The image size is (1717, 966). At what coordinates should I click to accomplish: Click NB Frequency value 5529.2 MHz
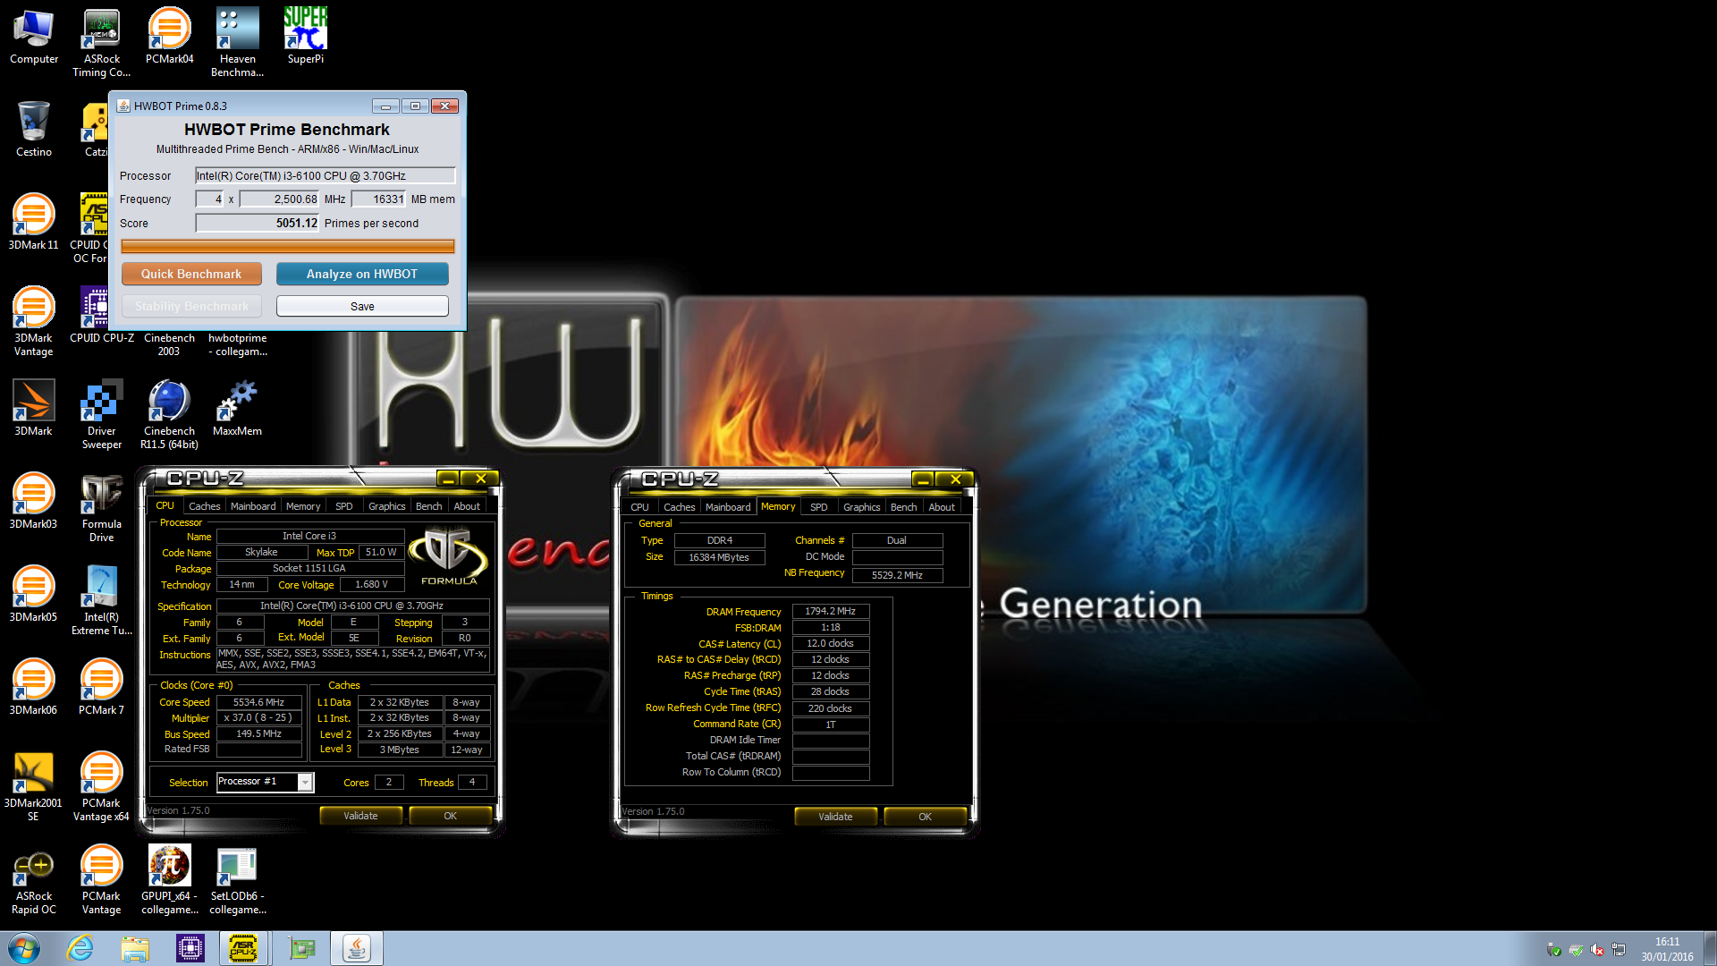click(897, 575)
